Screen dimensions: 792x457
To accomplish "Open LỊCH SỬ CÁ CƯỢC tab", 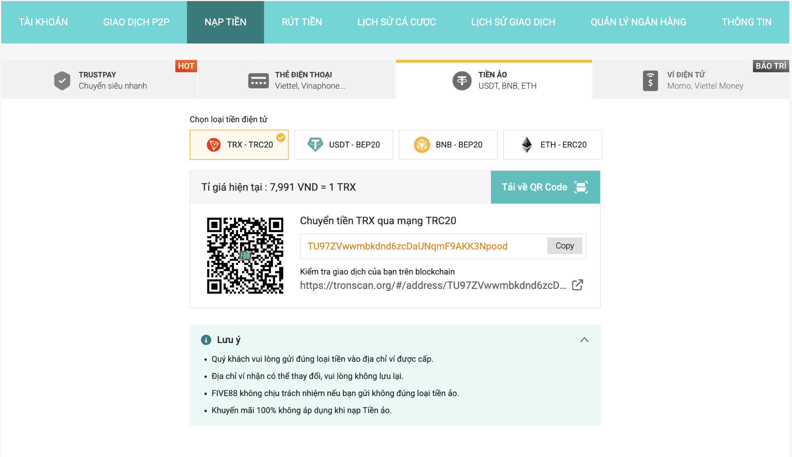I will pyautogui.click(x=396, y=22).
